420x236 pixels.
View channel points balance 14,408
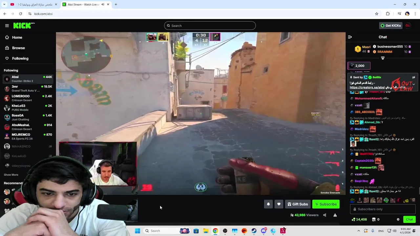[x=359, y=219]
